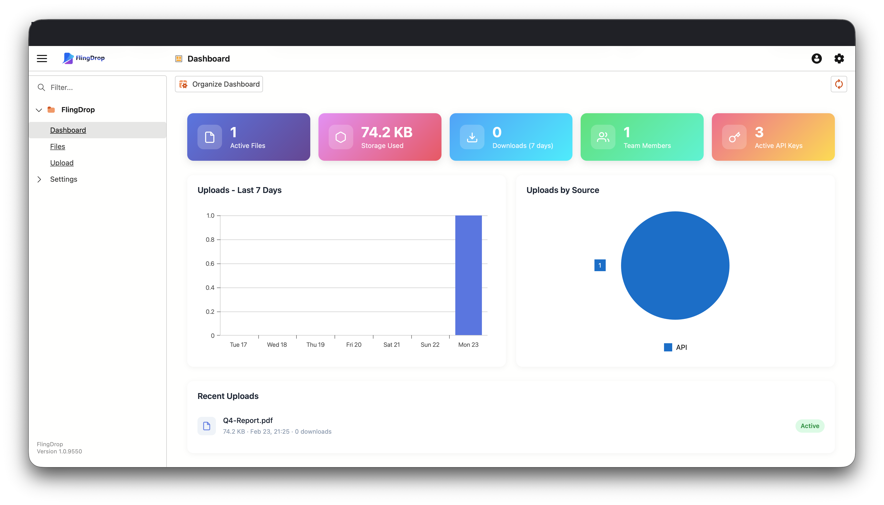Open the user profile icon

817,59
